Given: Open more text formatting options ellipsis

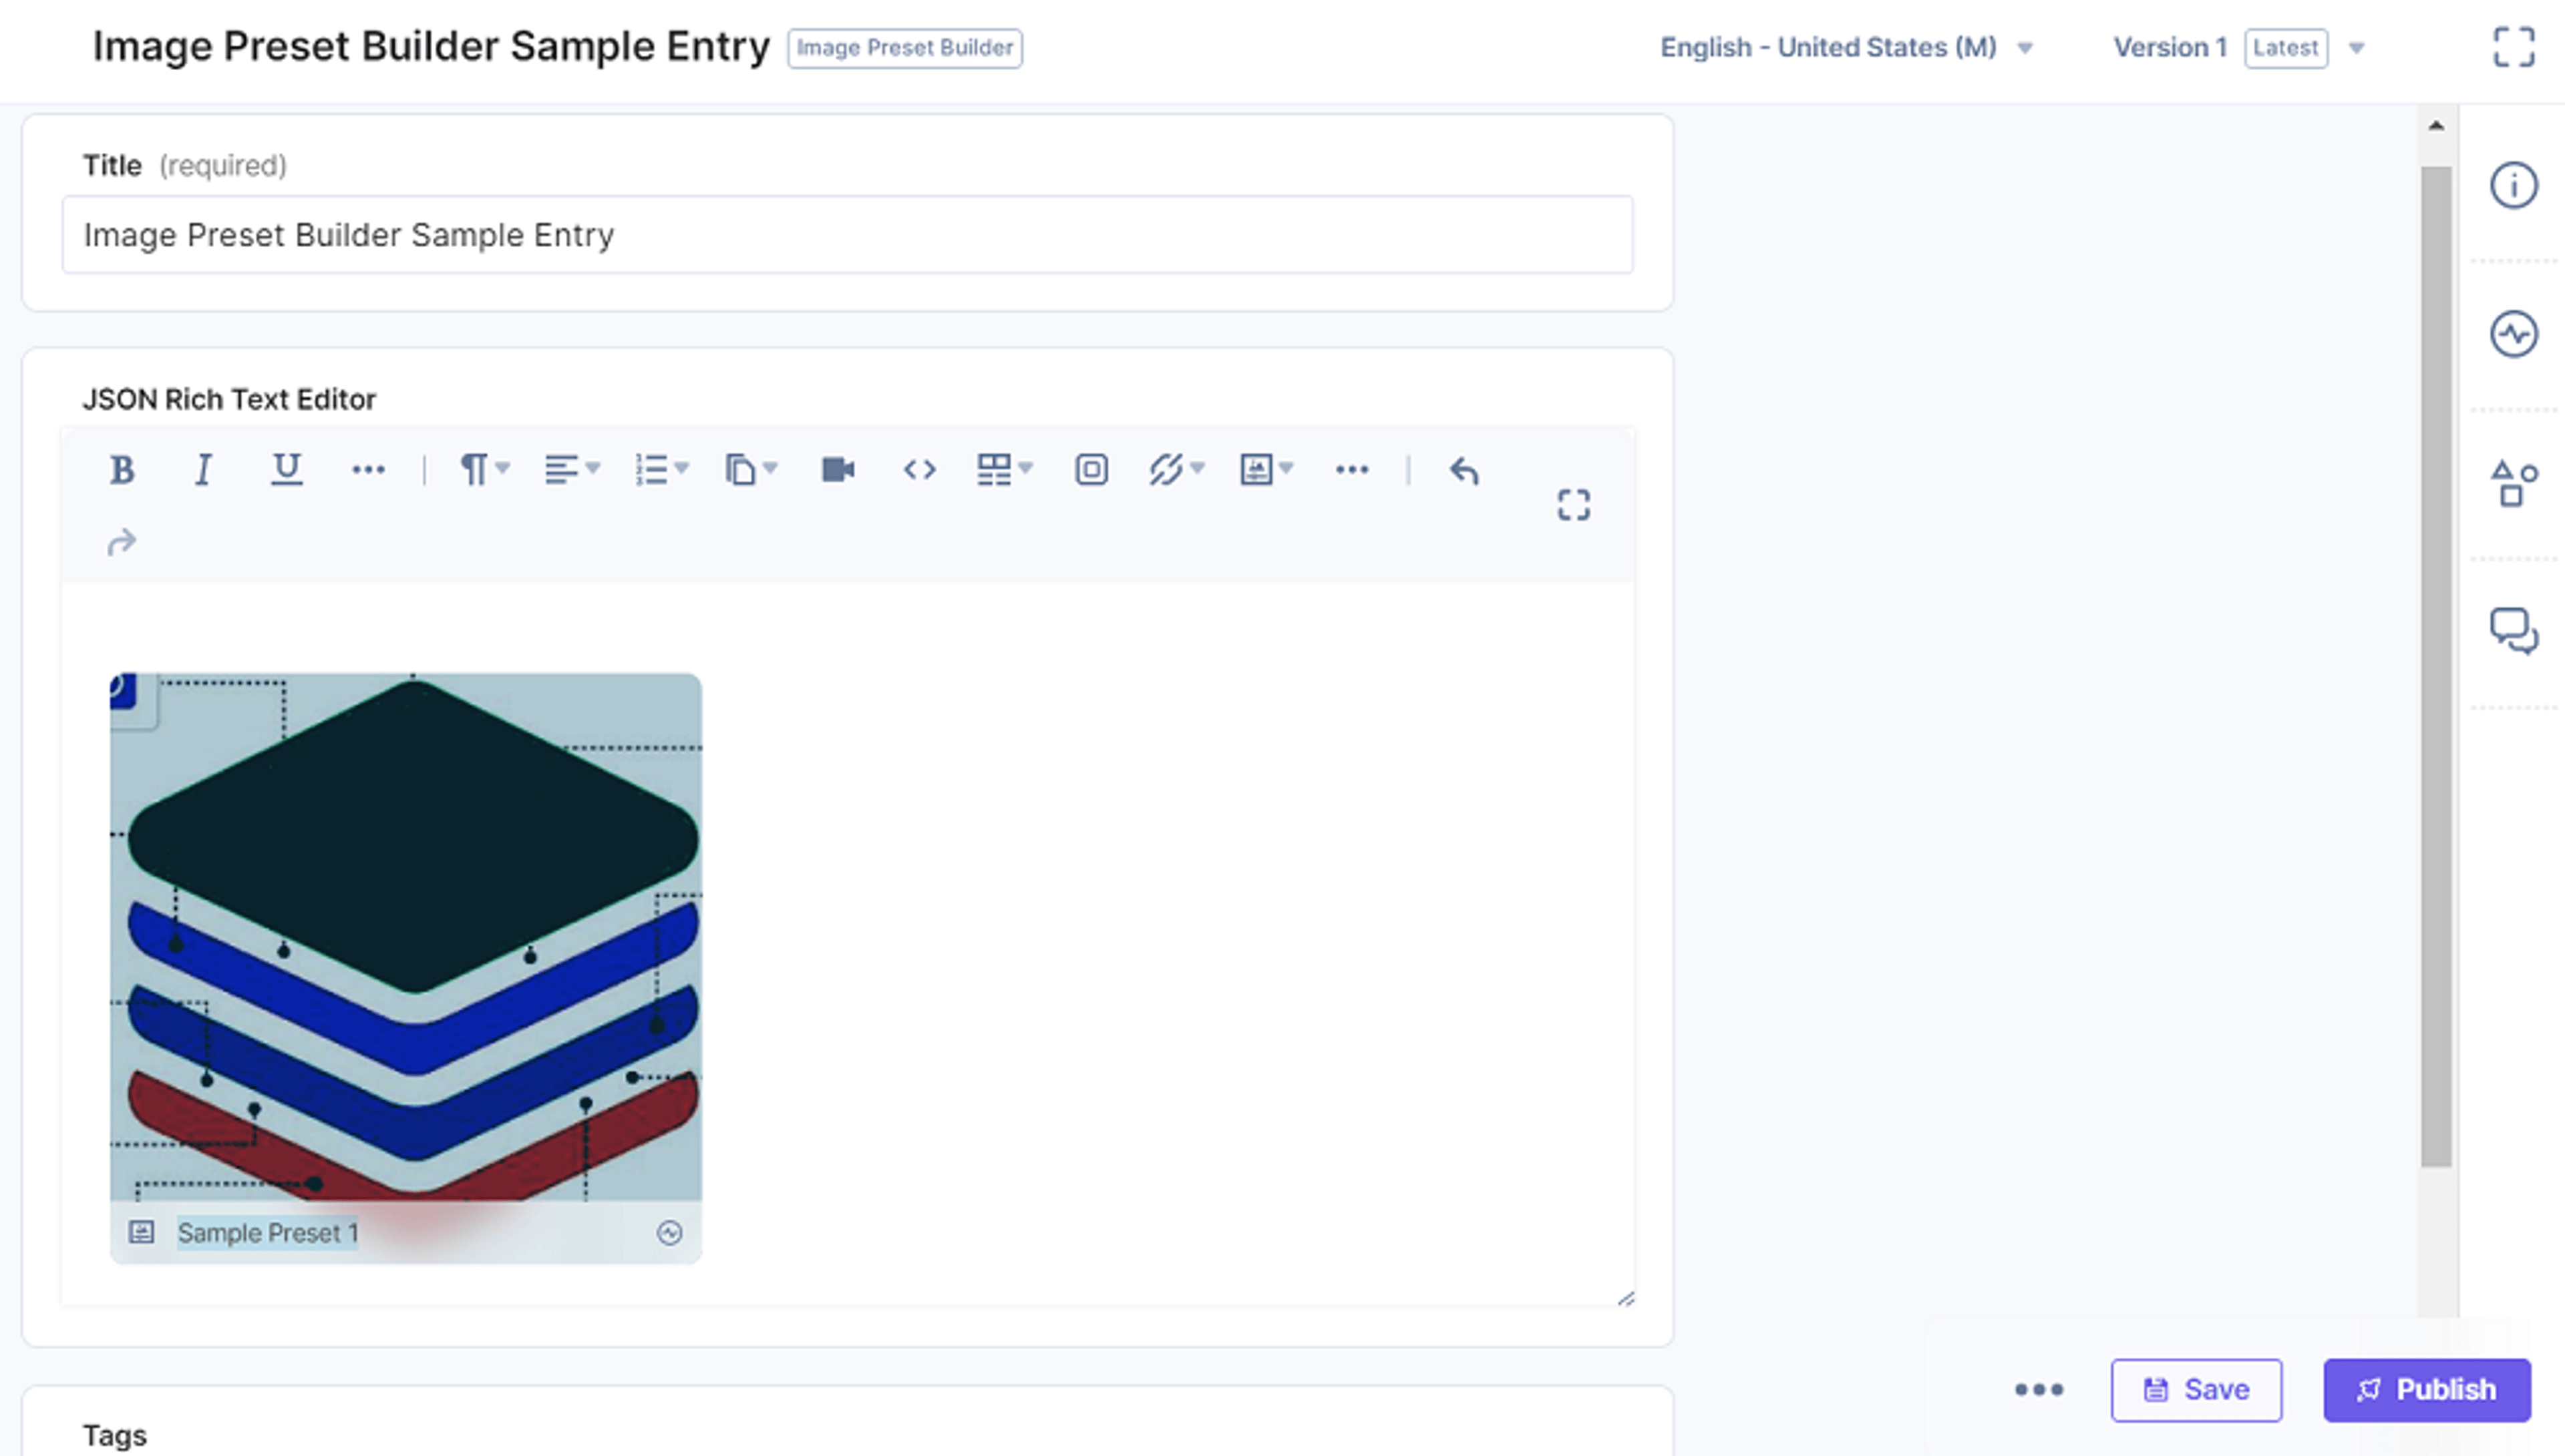Looking at the screenshot, I should (x=368, y=469).
